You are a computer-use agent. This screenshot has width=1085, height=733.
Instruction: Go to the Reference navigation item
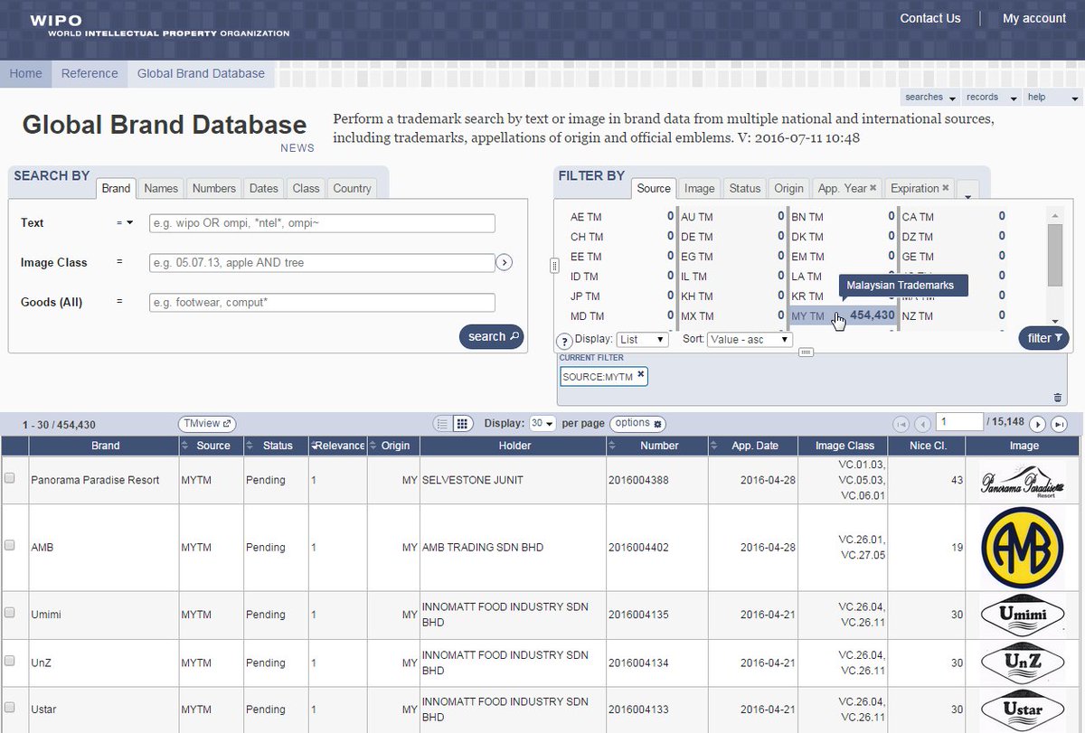coord(90,73)
